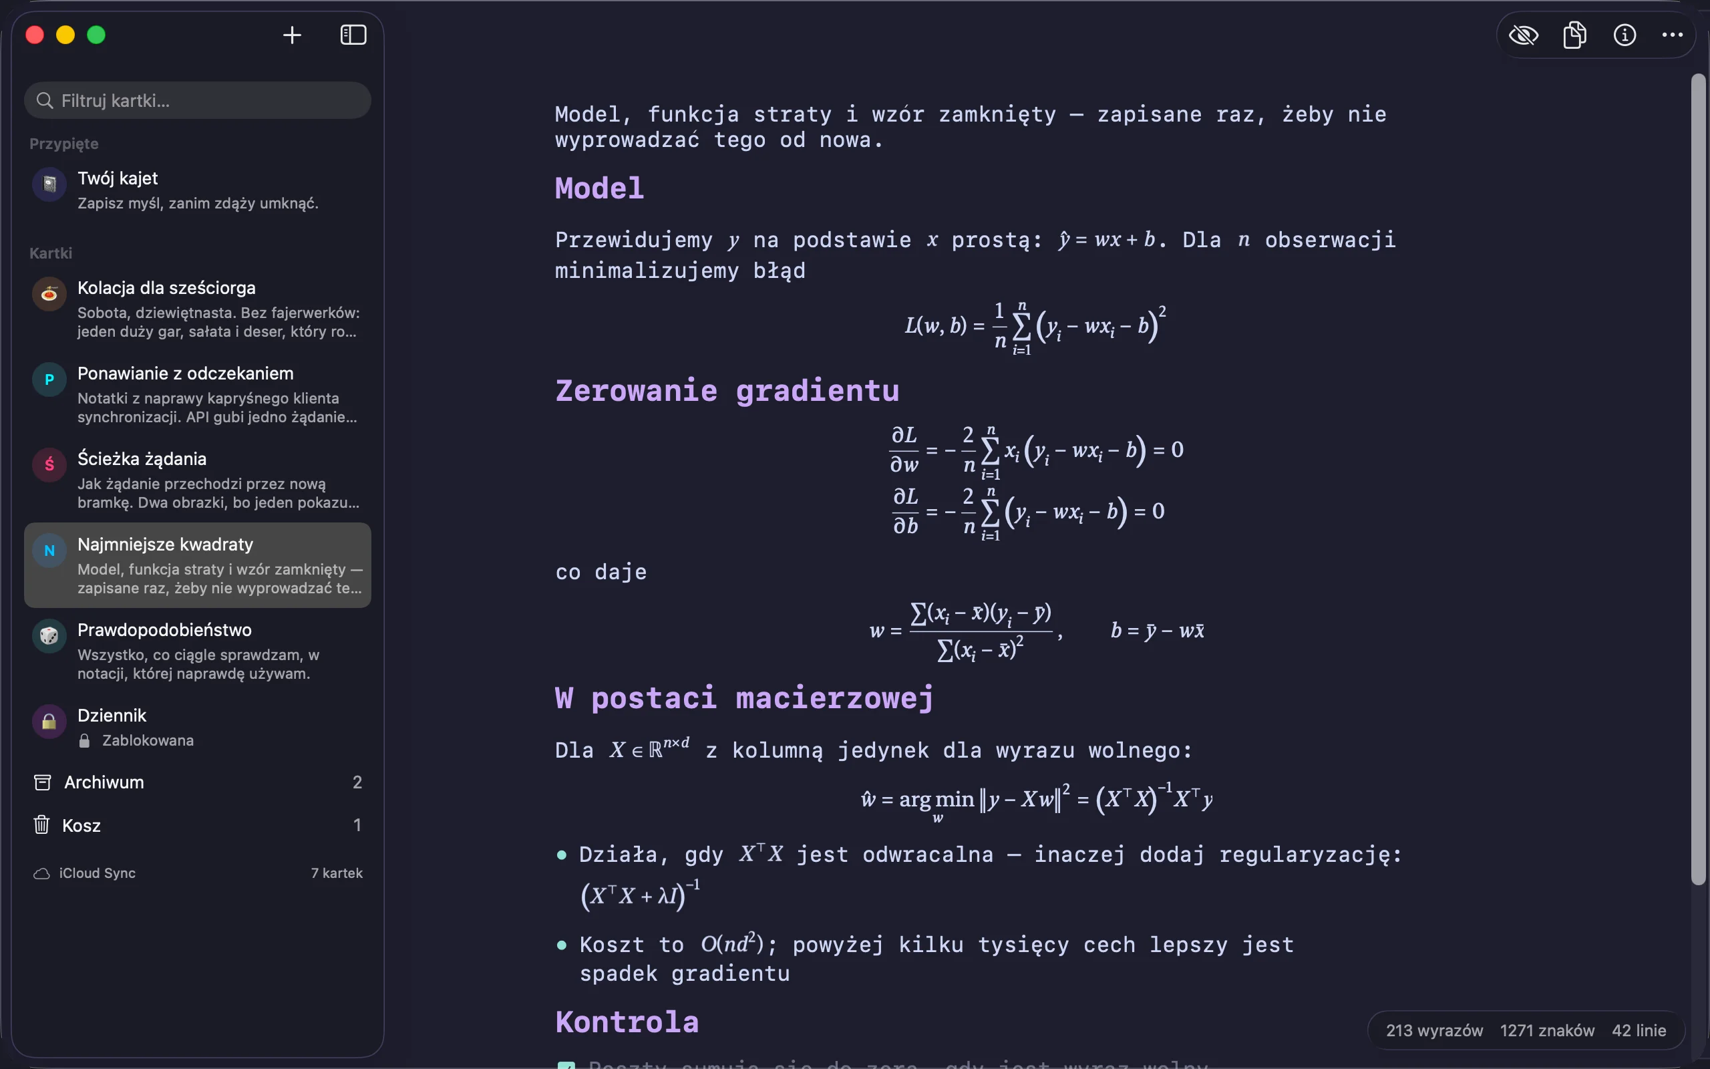Image resolution: width=1710 pixels, height=1069 pixels.
Task: Toggle the sidebar panel icon
Action: pyautogui.click(x=353, y=35)
